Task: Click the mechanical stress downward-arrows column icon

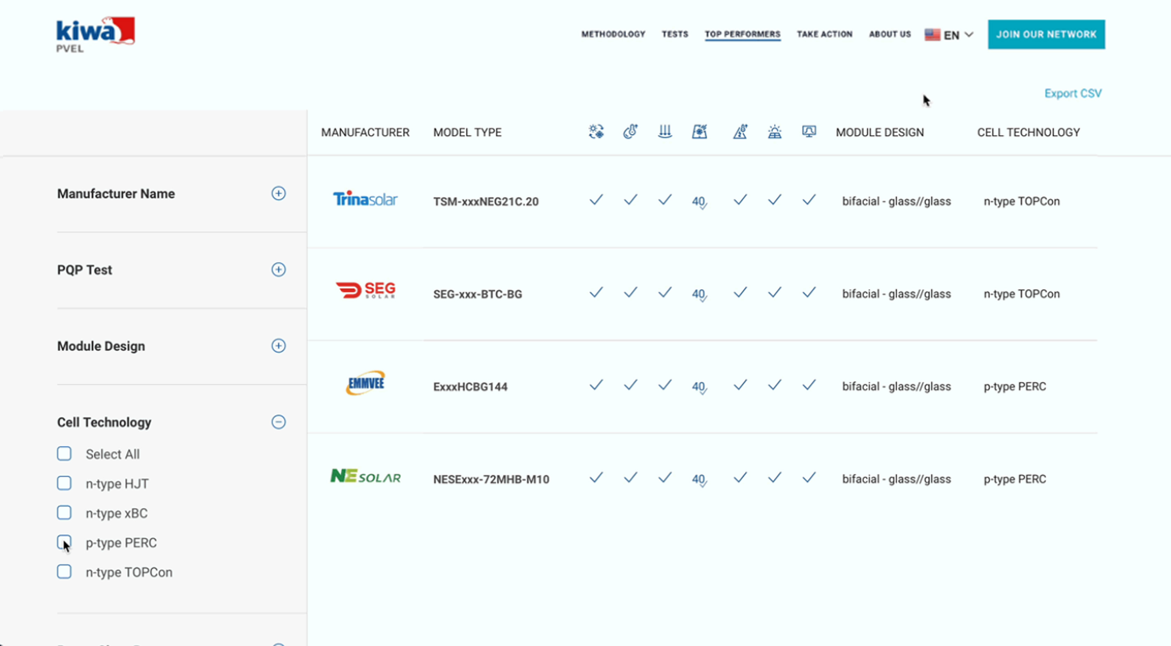Action: pyautogui.click(x=664, y=132)
